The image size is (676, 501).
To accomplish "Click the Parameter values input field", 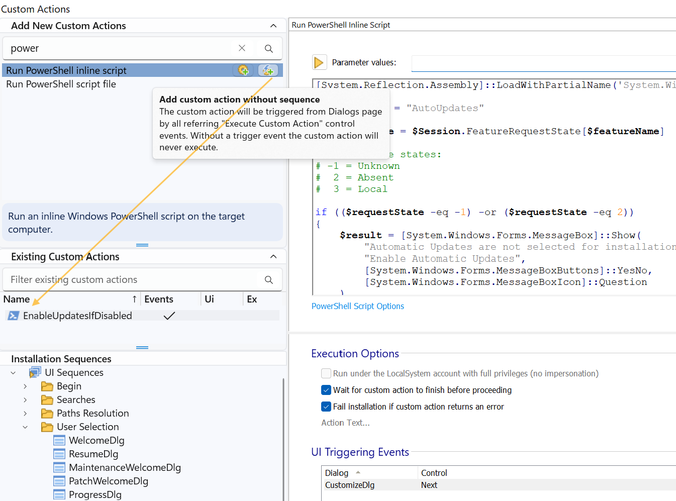I will tap(544, 63).
